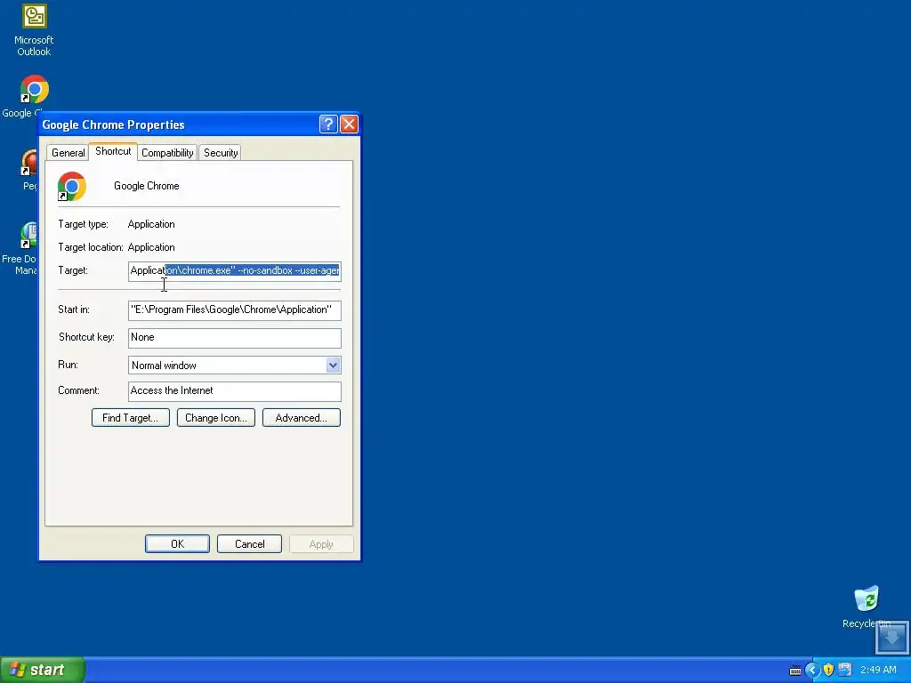Close the Google Chrome Properties dialog

349,124
